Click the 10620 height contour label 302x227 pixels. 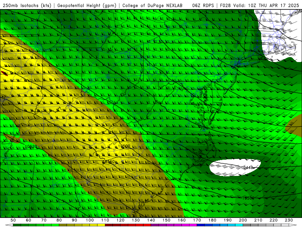click(31, 146)
